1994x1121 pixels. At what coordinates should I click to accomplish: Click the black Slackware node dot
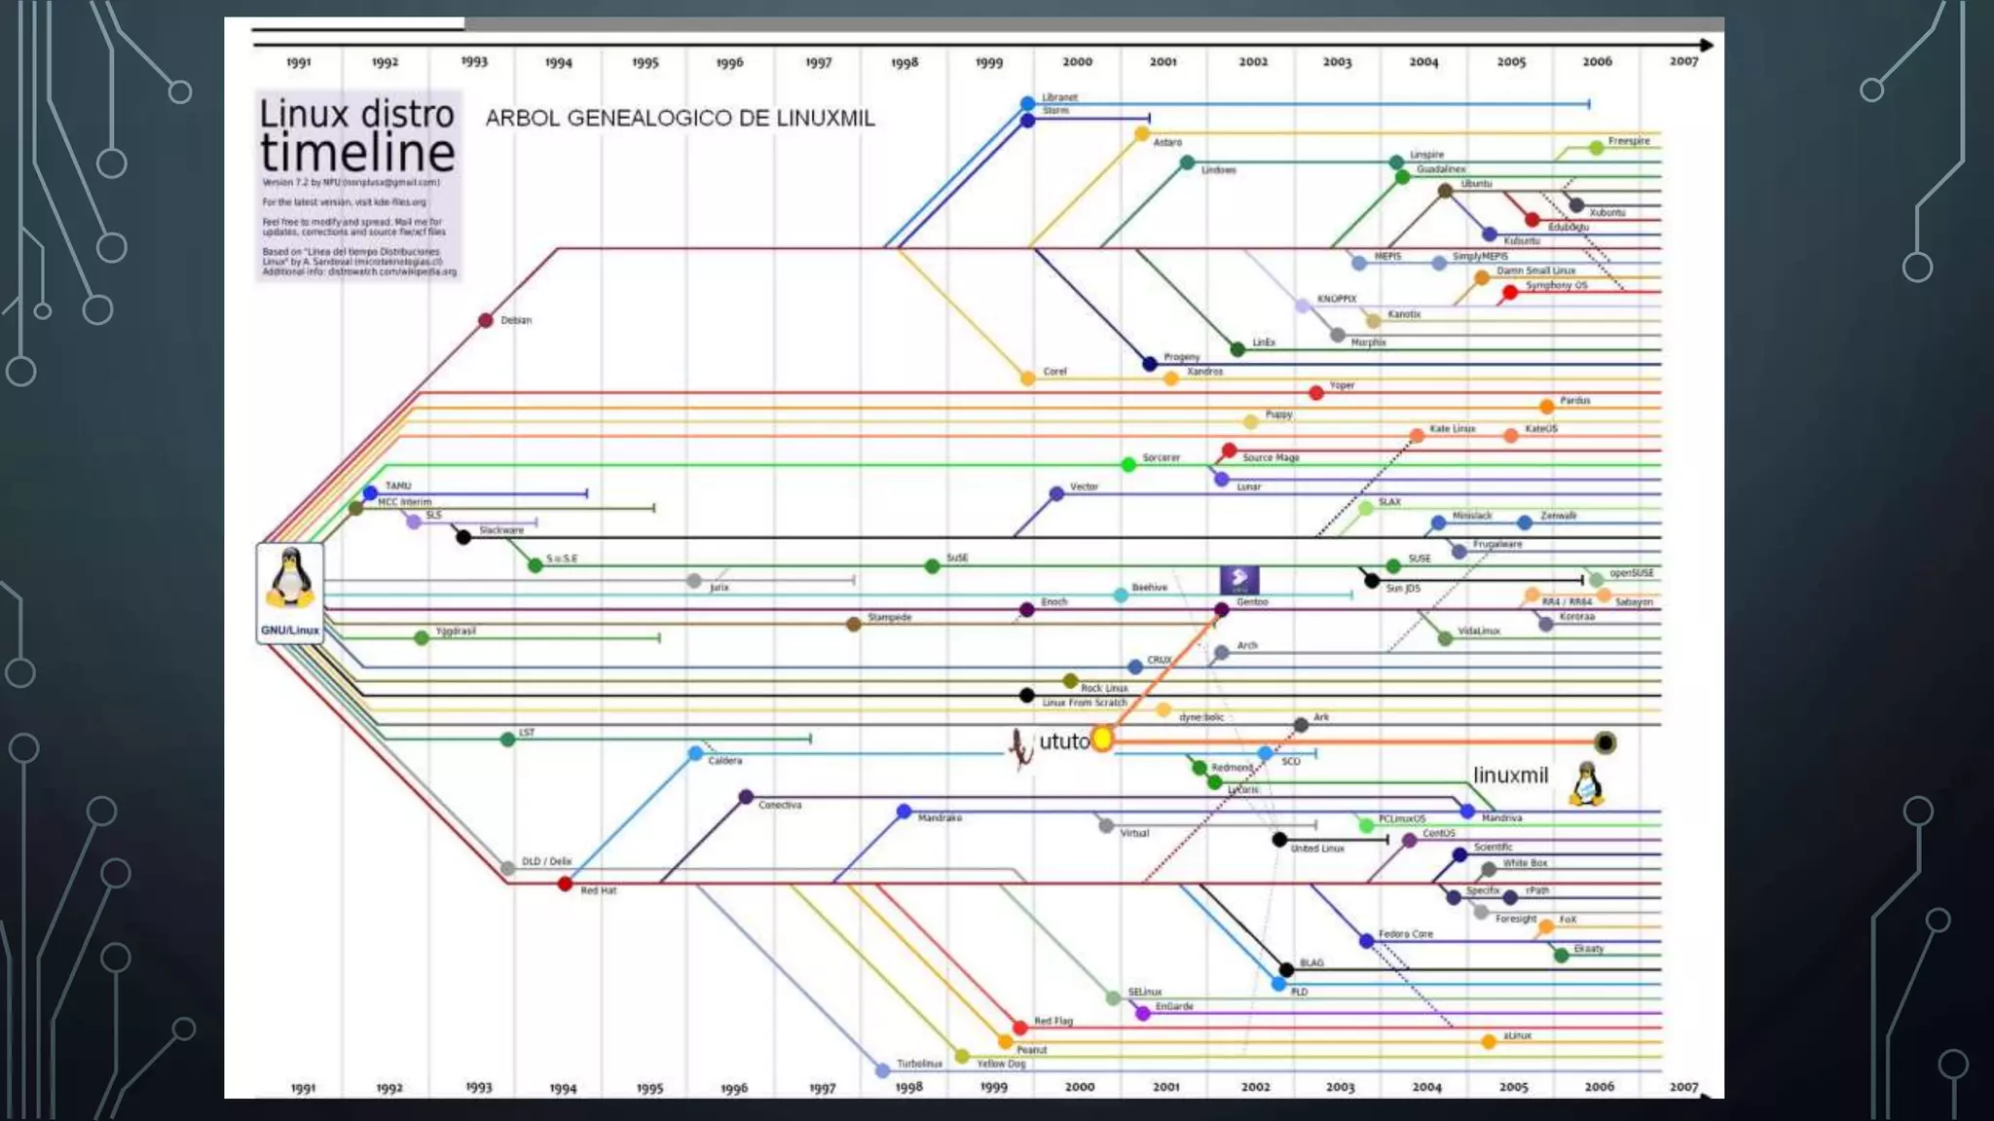(x=463, y=536)
